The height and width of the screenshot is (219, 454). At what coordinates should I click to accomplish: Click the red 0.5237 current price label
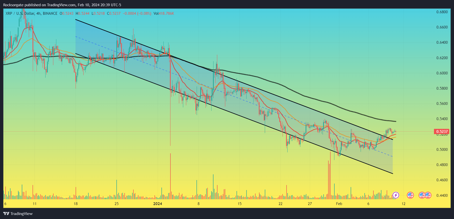[x=442, y=132]
